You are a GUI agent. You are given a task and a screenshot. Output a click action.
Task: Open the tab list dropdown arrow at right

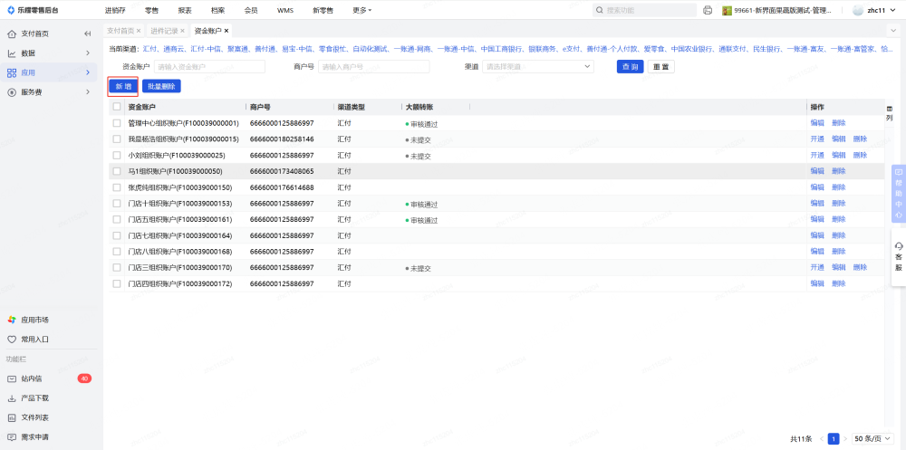894,30
